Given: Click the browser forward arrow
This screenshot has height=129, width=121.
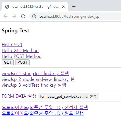Looking at the screenshot, I should click(x=14, y=16).
